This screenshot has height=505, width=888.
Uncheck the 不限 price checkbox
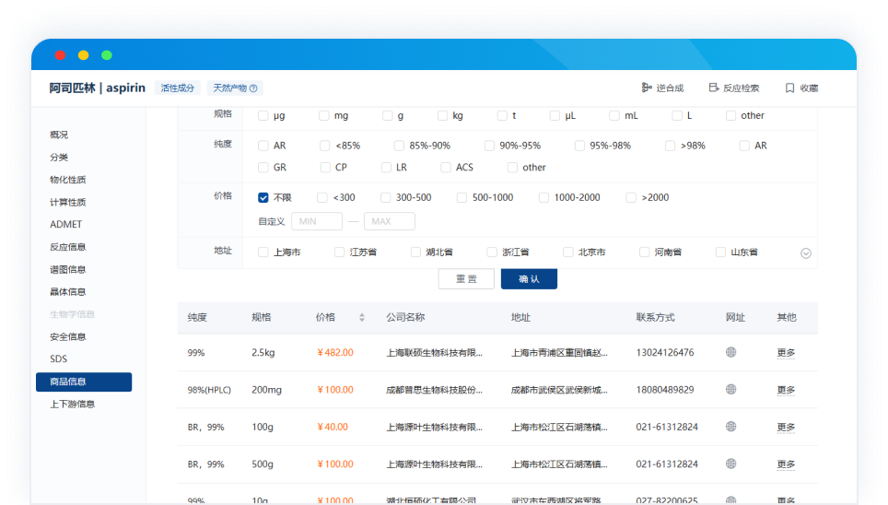263,197
